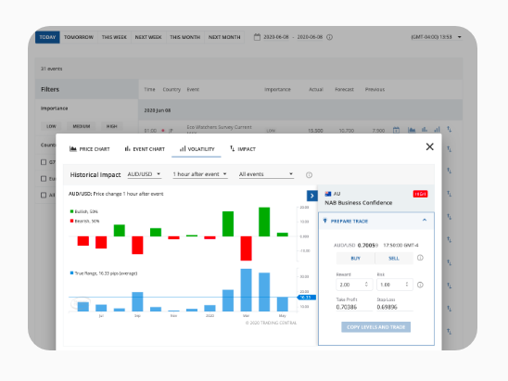Select the Buy button
508x381 pixels.
tap(355, 259)
